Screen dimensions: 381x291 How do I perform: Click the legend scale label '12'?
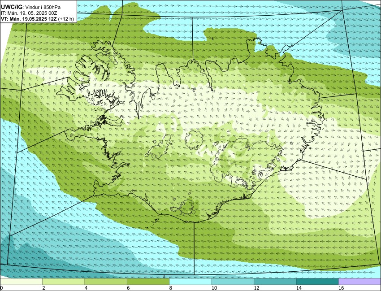tap(256, 288)
